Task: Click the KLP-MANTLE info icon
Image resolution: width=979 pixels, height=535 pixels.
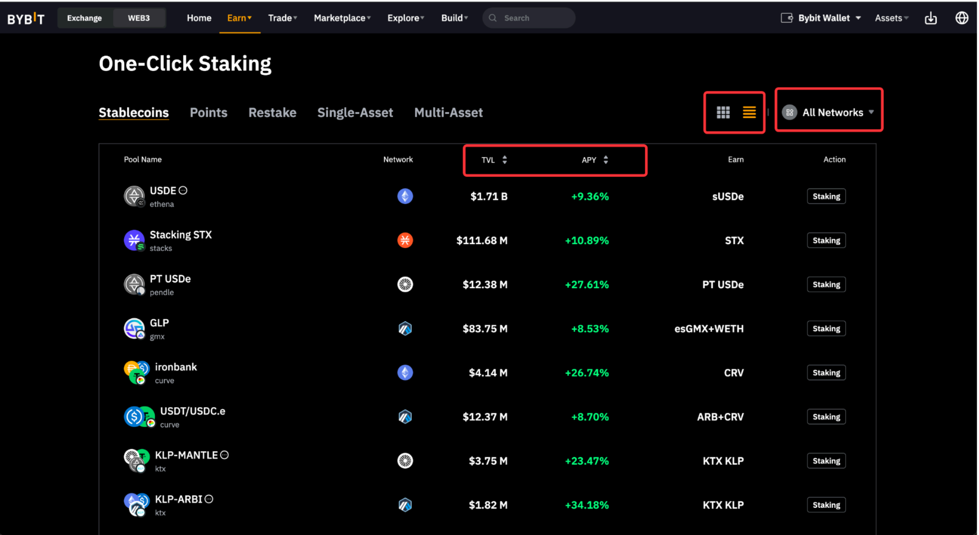Action: tap(225, 455)
